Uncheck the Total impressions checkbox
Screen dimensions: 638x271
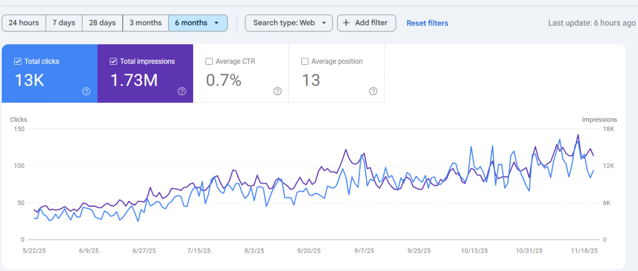click(x=113, y=61)
